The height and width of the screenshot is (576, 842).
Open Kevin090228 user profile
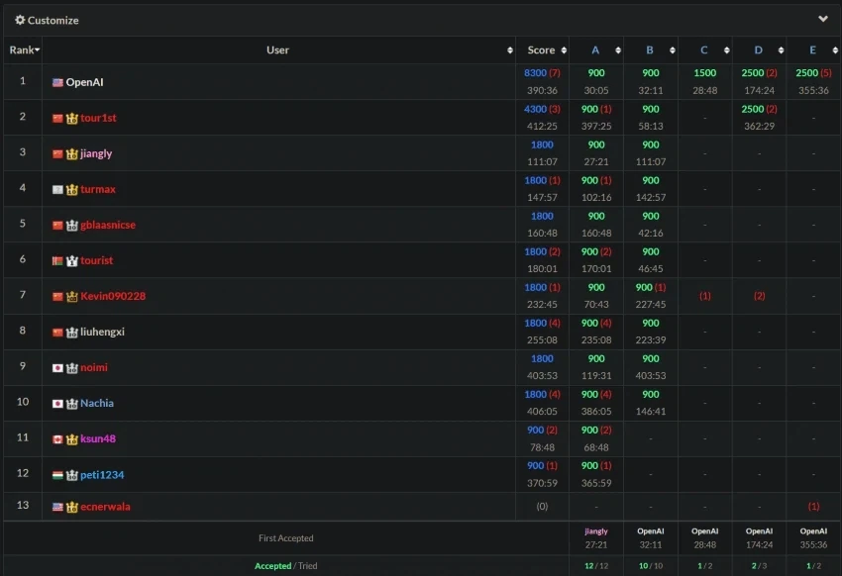(113, 296)
